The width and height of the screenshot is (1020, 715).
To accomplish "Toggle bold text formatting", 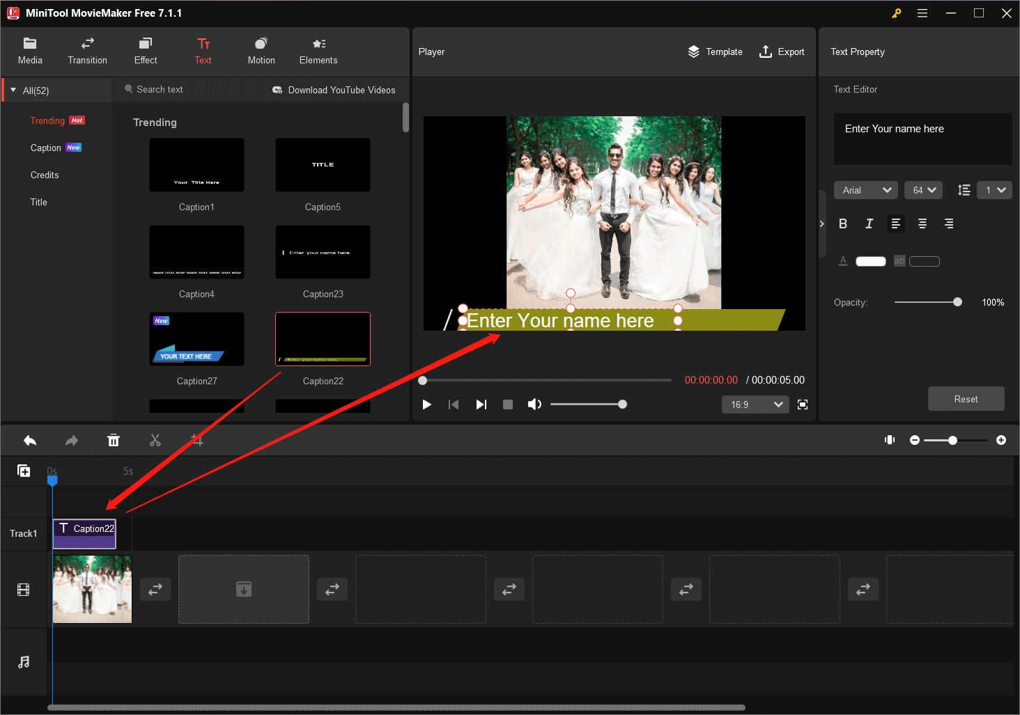I will (843, 223).
